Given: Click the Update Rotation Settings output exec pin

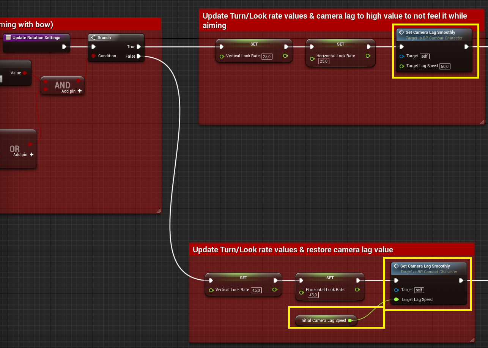Looking at the screenshot, I should [64, 47].
